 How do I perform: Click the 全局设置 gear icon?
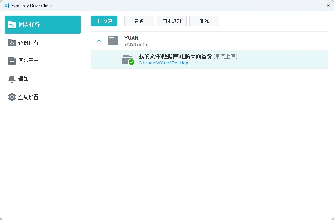coord(12,97)
